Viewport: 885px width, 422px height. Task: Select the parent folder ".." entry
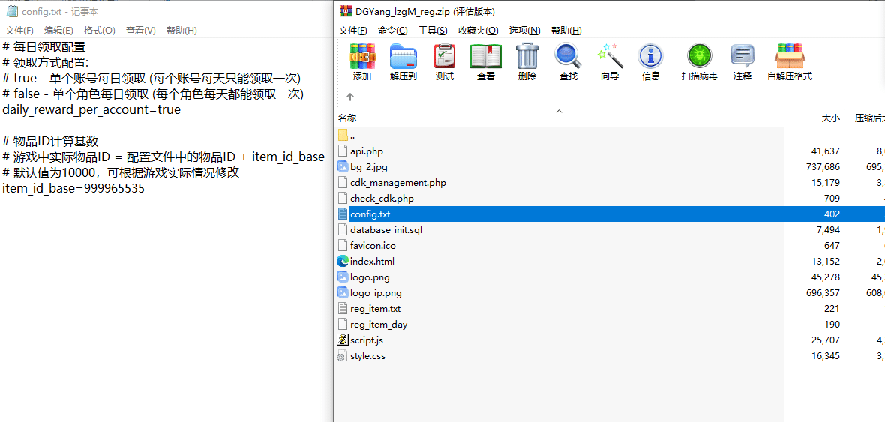(352, 136)
